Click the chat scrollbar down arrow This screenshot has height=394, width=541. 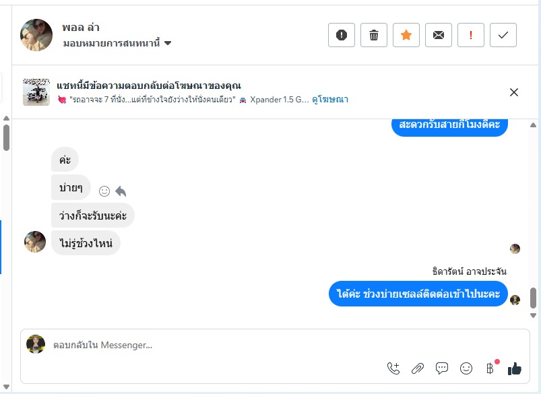tap(533, 315)
